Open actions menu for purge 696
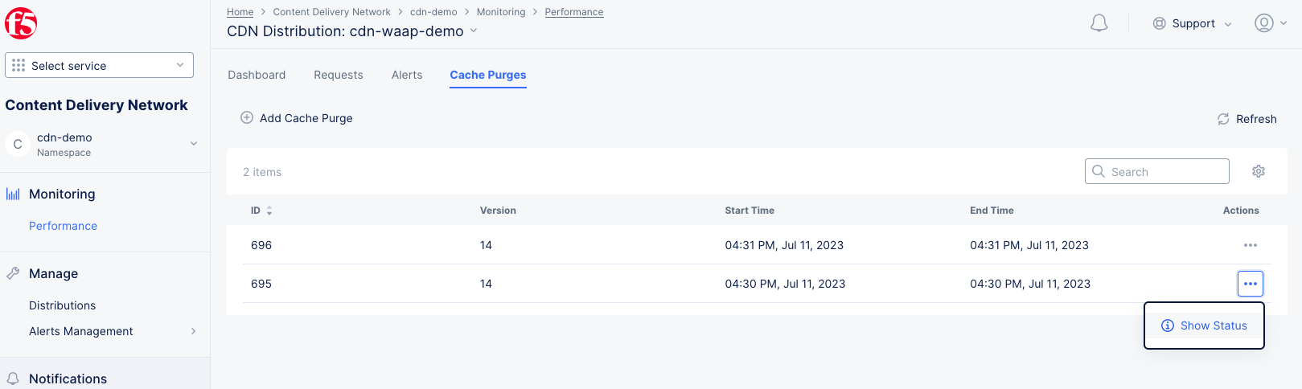The image size is (1302, 389). 1250,245
